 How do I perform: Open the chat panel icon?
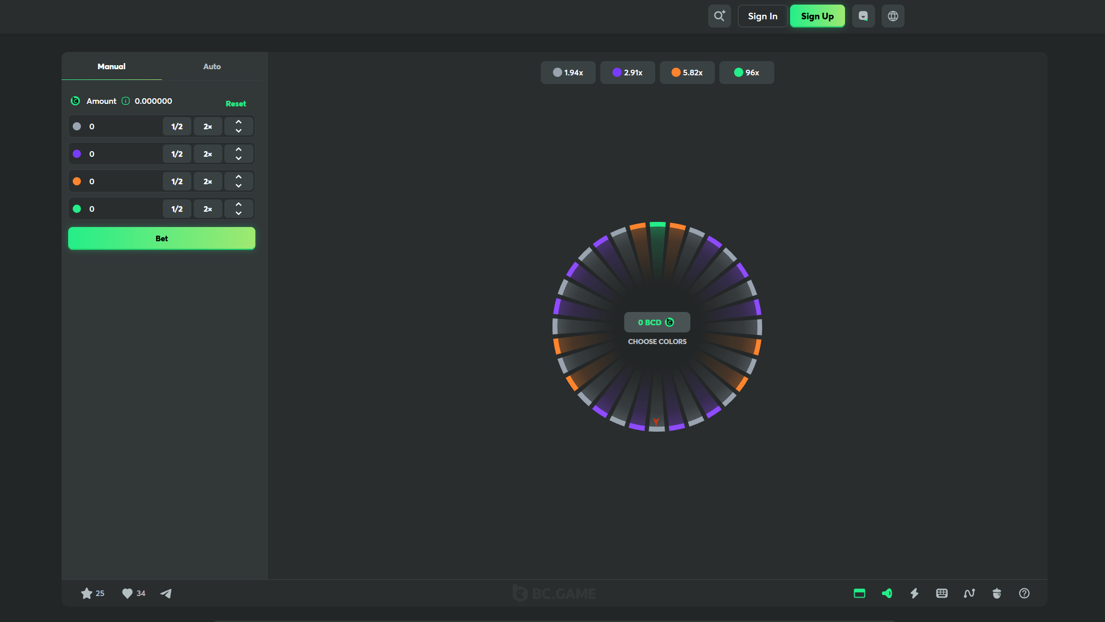[x=863, y=16]
